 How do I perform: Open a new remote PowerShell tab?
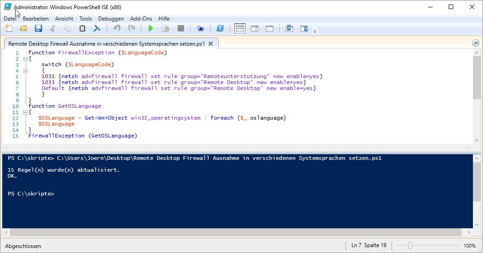(200, 29)
